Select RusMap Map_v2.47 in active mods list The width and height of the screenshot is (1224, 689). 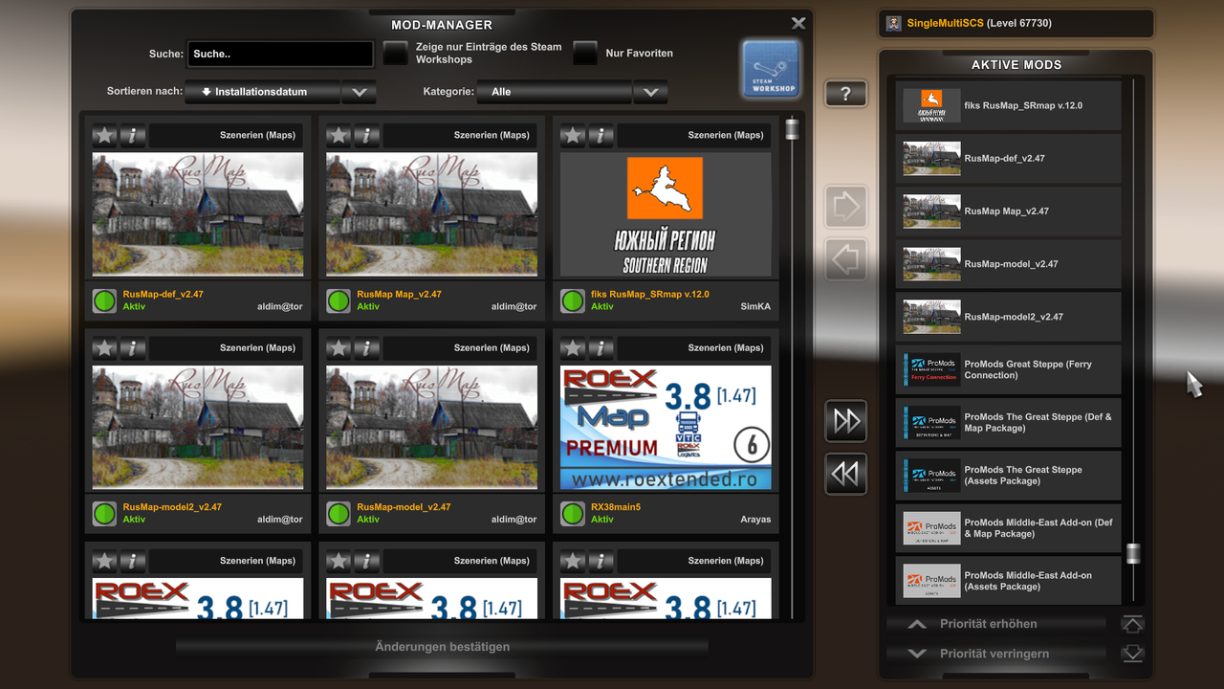tap(1008, 211)
